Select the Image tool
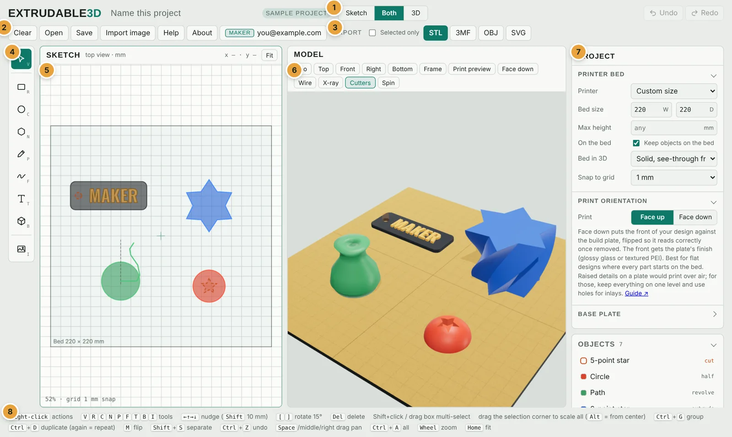Image resolution: width=732 pixels, height=437 pixels. point(22,249)
